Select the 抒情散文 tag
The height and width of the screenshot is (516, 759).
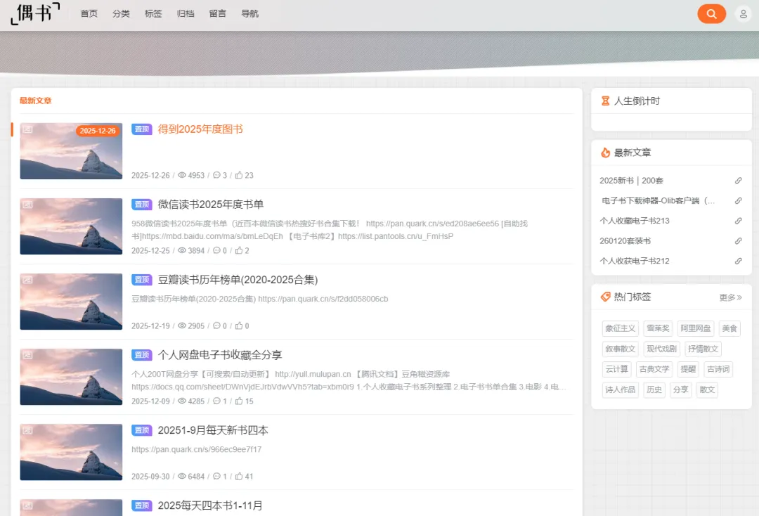point(703,349)
